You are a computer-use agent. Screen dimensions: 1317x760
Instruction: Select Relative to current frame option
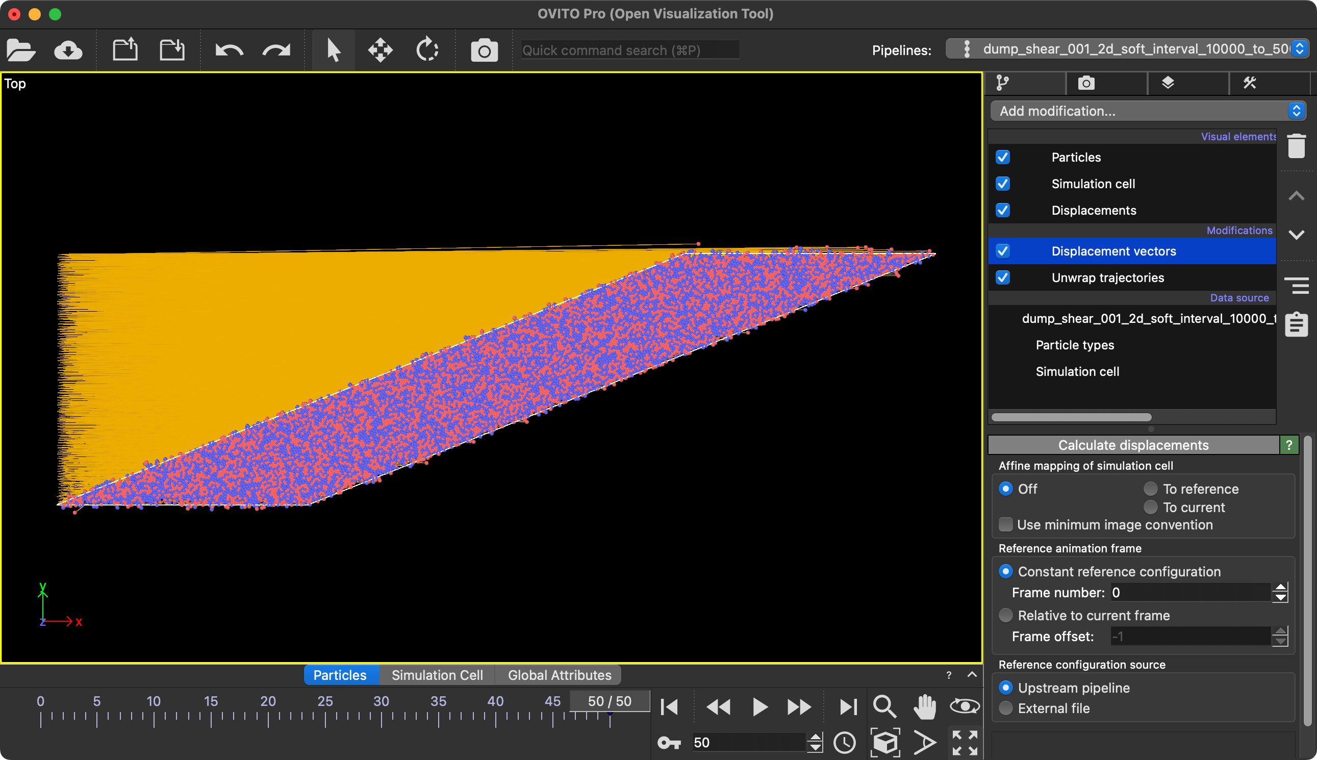(1005, 616)
